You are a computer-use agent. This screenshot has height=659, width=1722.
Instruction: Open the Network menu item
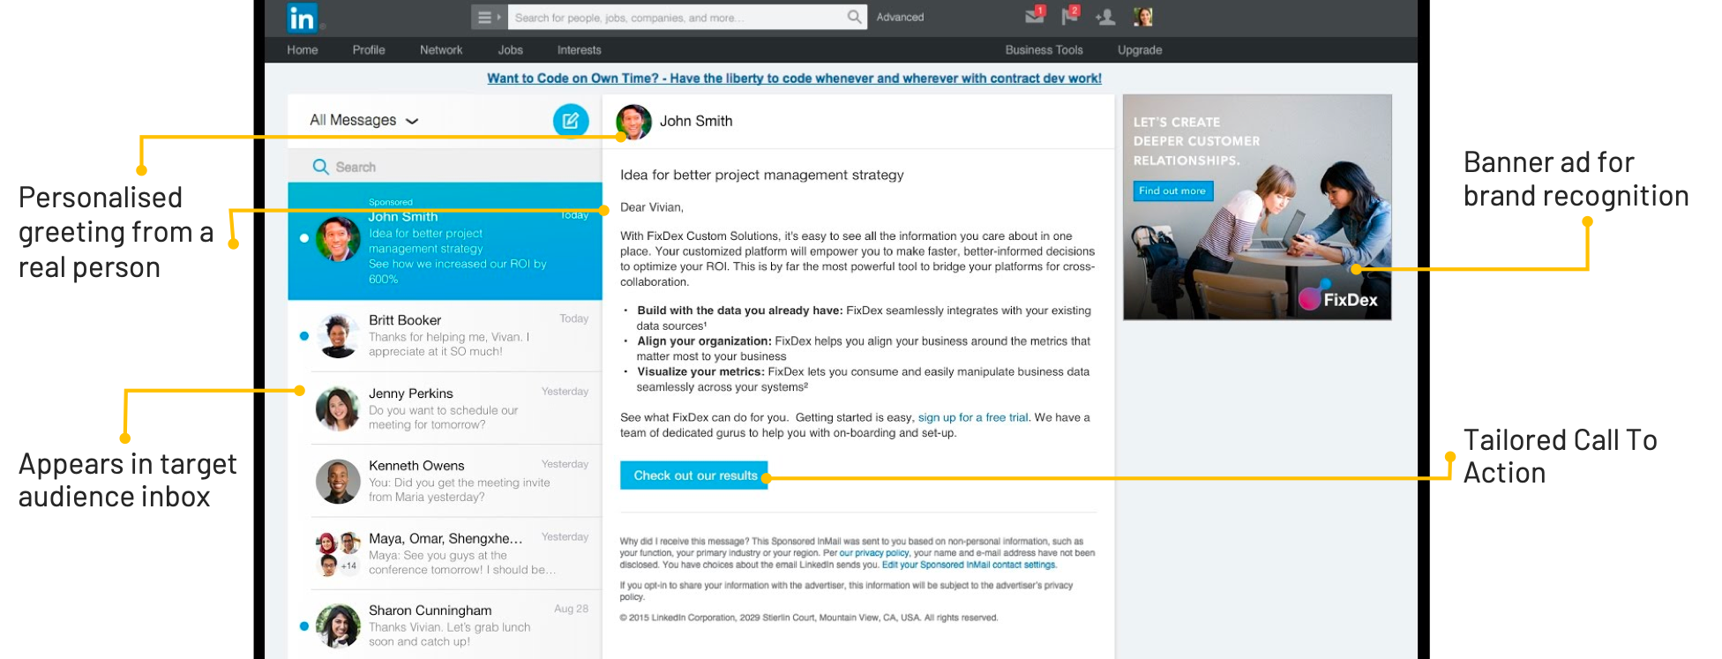[x=441, y=50]
